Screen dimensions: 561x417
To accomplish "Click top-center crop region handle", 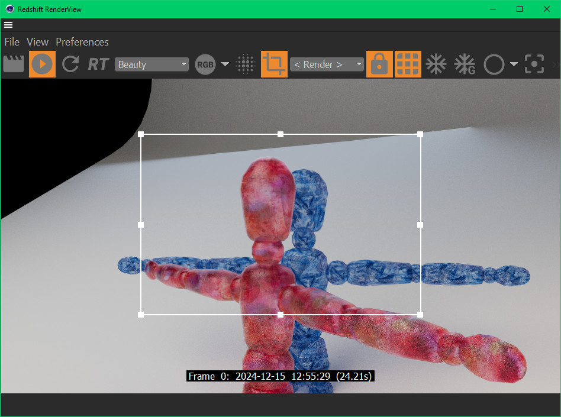I will [280, 134].
